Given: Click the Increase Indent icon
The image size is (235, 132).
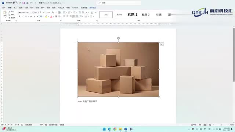Looking at the screenshot, I should click(83, 12).
